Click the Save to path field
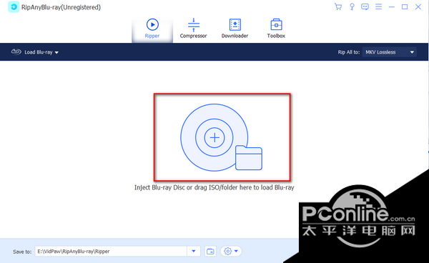 point(111,252)
